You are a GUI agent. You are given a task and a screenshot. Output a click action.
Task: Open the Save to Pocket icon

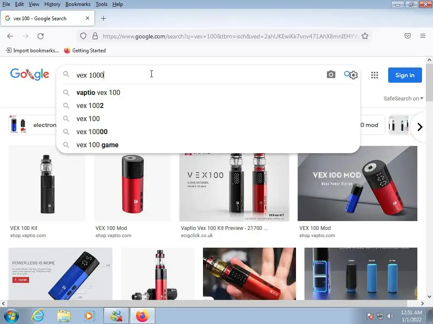point(408,36)
